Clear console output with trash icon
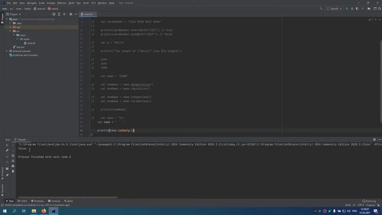Image resolution: width=382 pixels, height=215 pixels. (x=13, y=171)
